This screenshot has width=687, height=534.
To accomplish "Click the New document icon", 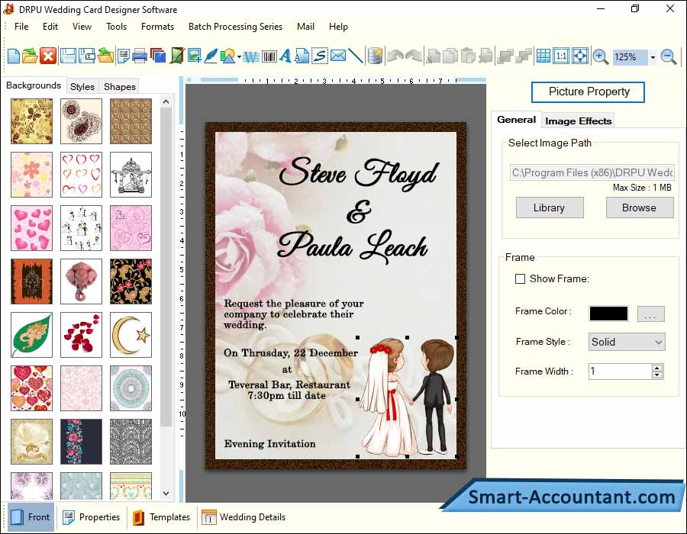I will (x=13, y=56).
